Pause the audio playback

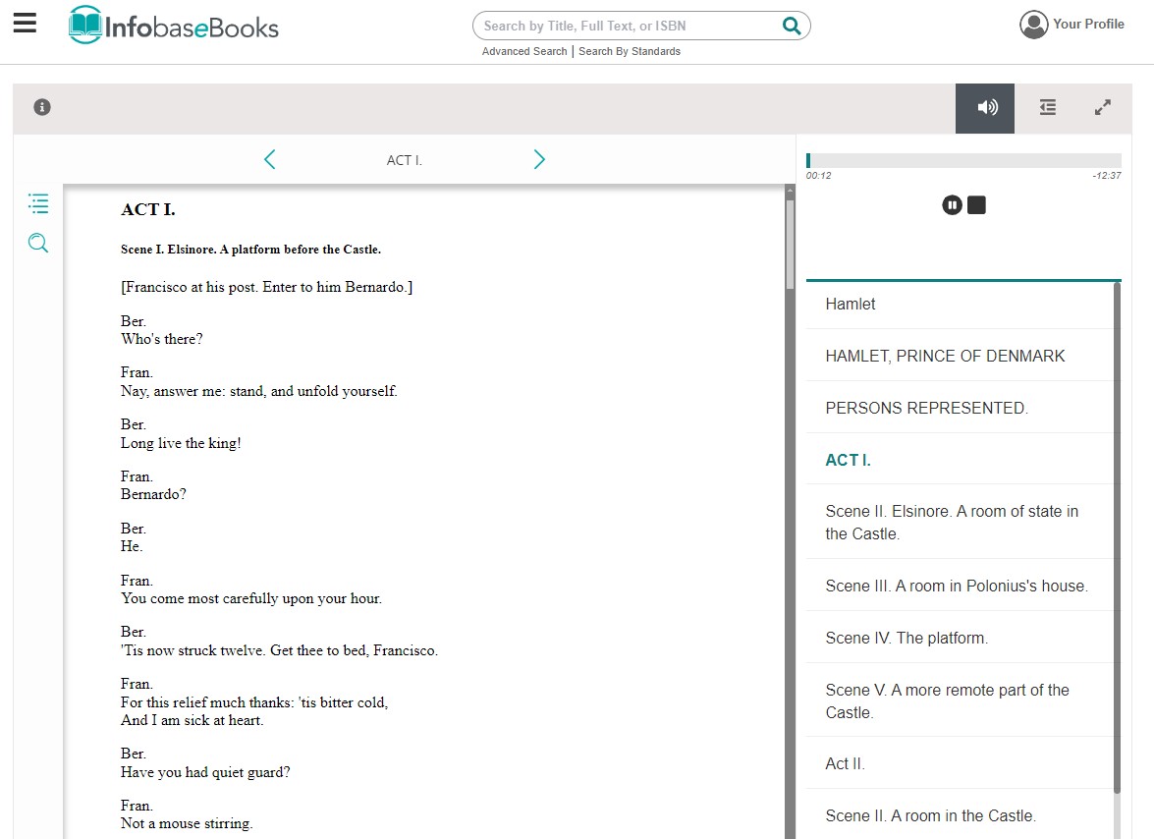(x=952, y=204)
